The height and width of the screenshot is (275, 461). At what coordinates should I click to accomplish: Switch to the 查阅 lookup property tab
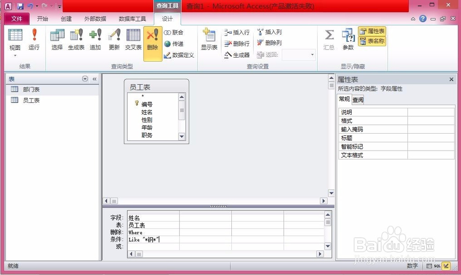tap(358, 99)
